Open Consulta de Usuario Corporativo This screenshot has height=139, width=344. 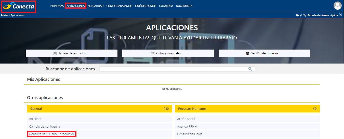point(51,134)
